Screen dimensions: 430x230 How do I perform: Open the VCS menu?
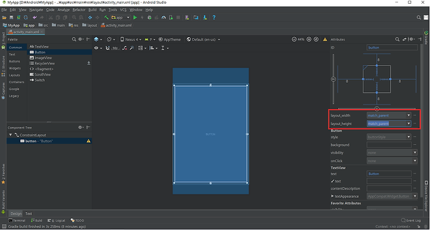[123, 10]
